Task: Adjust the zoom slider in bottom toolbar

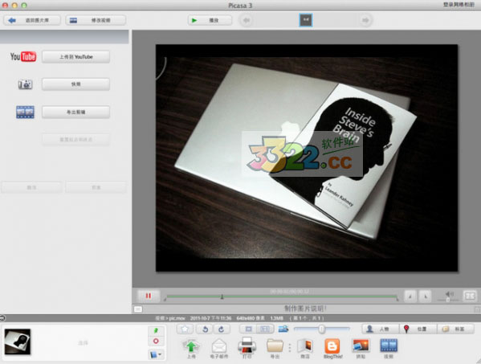Action: pyautogui.click(x=321, y=329)
